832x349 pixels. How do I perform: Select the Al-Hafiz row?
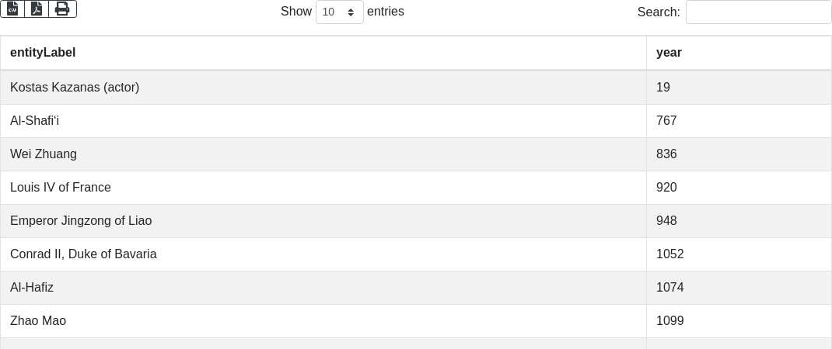32,288
